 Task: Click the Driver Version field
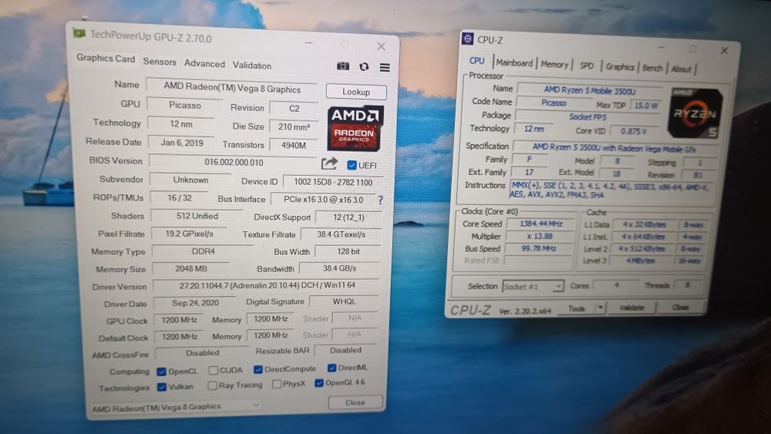click(x=267, y=285)
